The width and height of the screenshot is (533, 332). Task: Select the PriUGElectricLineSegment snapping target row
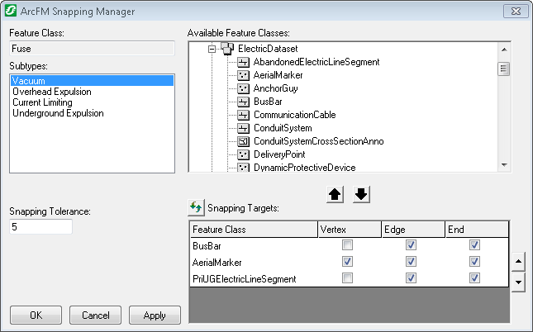(x=349, y=278)
